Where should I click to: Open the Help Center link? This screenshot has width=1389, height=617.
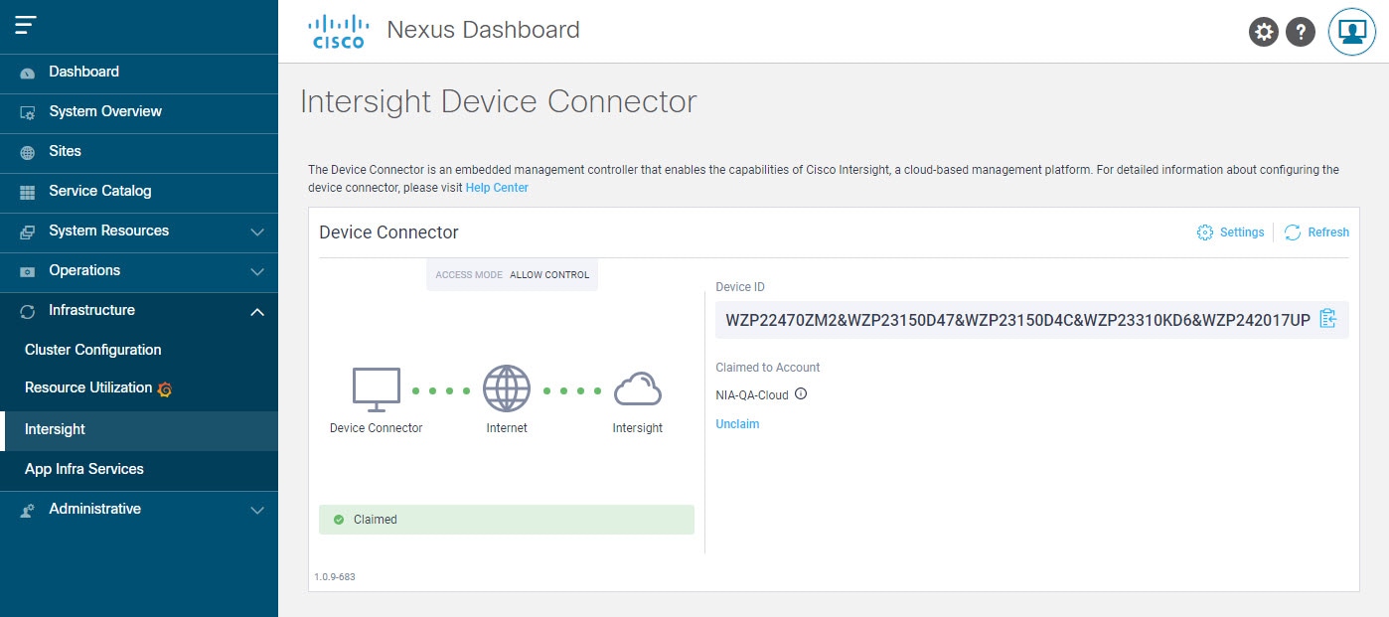[x=496, y=187]
